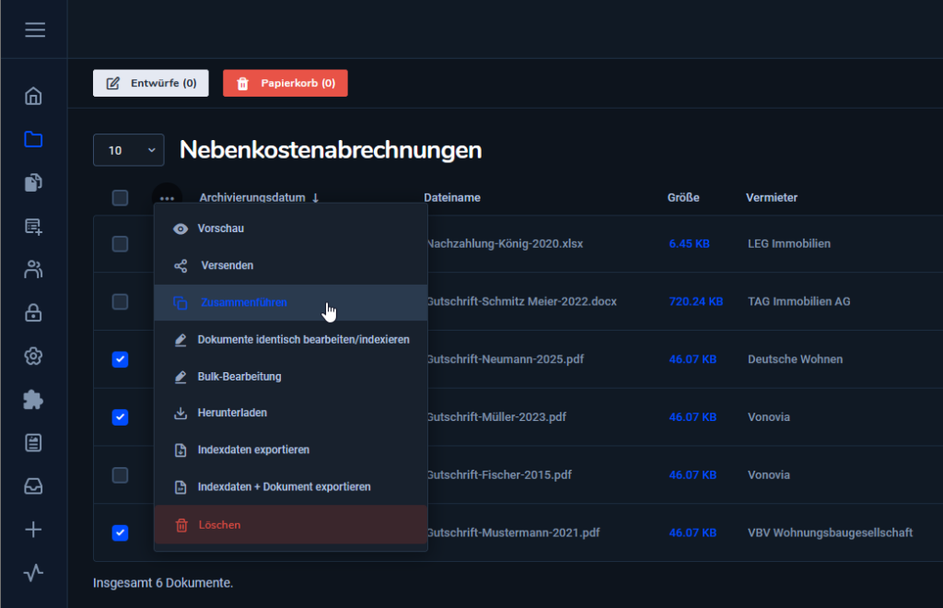Click the Größe column header
Viewport: 943px width, 608px height.
click(683, 198)
